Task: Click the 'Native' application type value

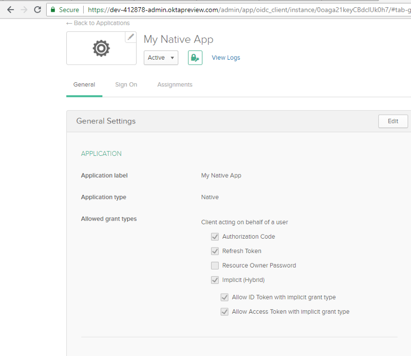Action: tap(210, 197)
